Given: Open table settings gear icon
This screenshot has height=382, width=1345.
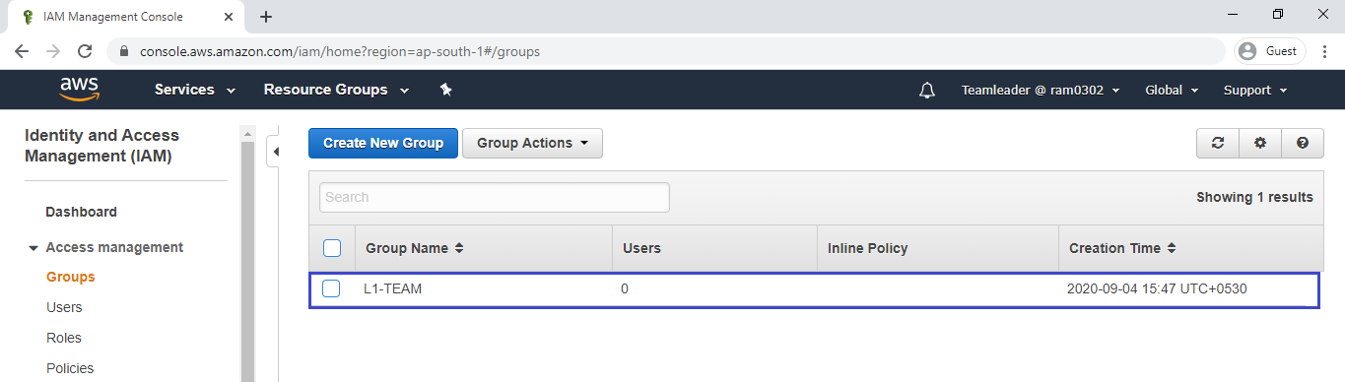Looking at the screenshot, I should click(x=1260, y=143).
